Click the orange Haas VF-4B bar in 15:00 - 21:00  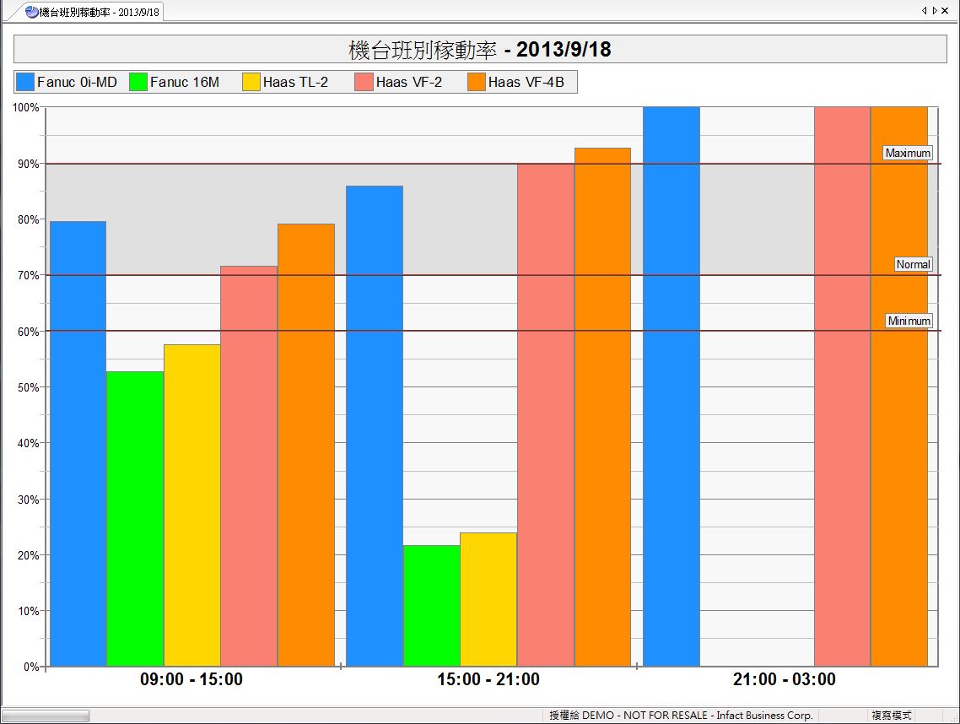pos(601,408)
